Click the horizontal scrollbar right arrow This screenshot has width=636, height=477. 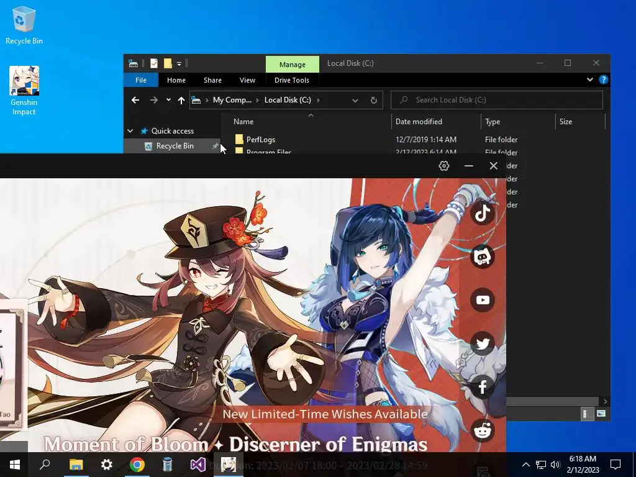coord(605,401)
